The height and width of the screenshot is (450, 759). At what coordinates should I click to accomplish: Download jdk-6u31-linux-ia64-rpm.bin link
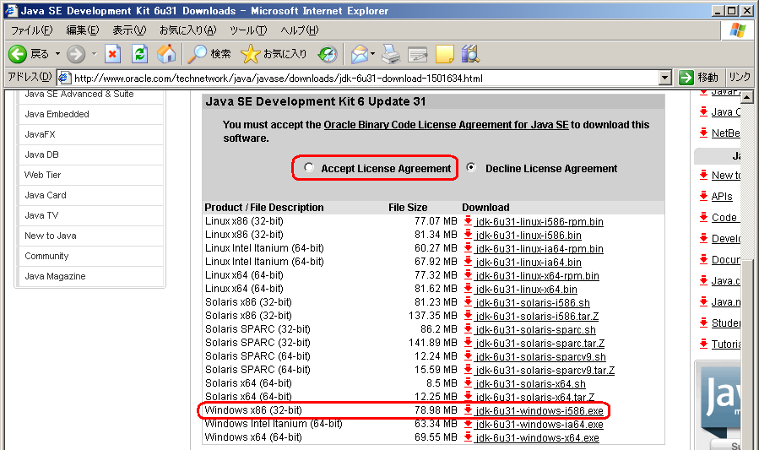[539, 249]
